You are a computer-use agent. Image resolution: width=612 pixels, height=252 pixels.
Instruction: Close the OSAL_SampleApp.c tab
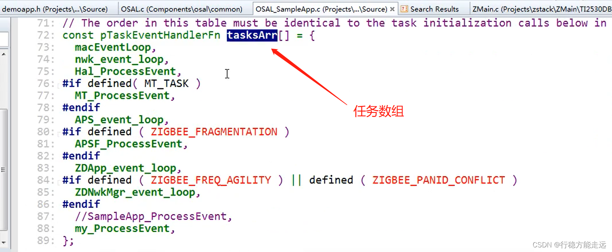coord(392,9)
